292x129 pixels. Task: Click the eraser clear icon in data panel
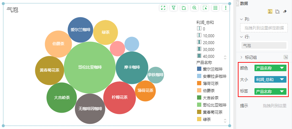284,11
